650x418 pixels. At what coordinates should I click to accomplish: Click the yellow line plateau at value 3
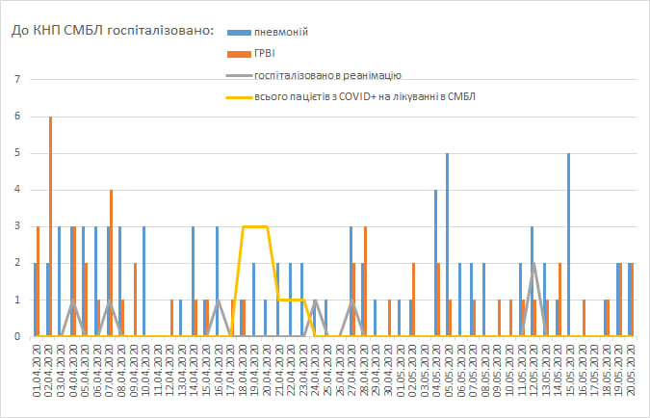click(x=255, y=226)
